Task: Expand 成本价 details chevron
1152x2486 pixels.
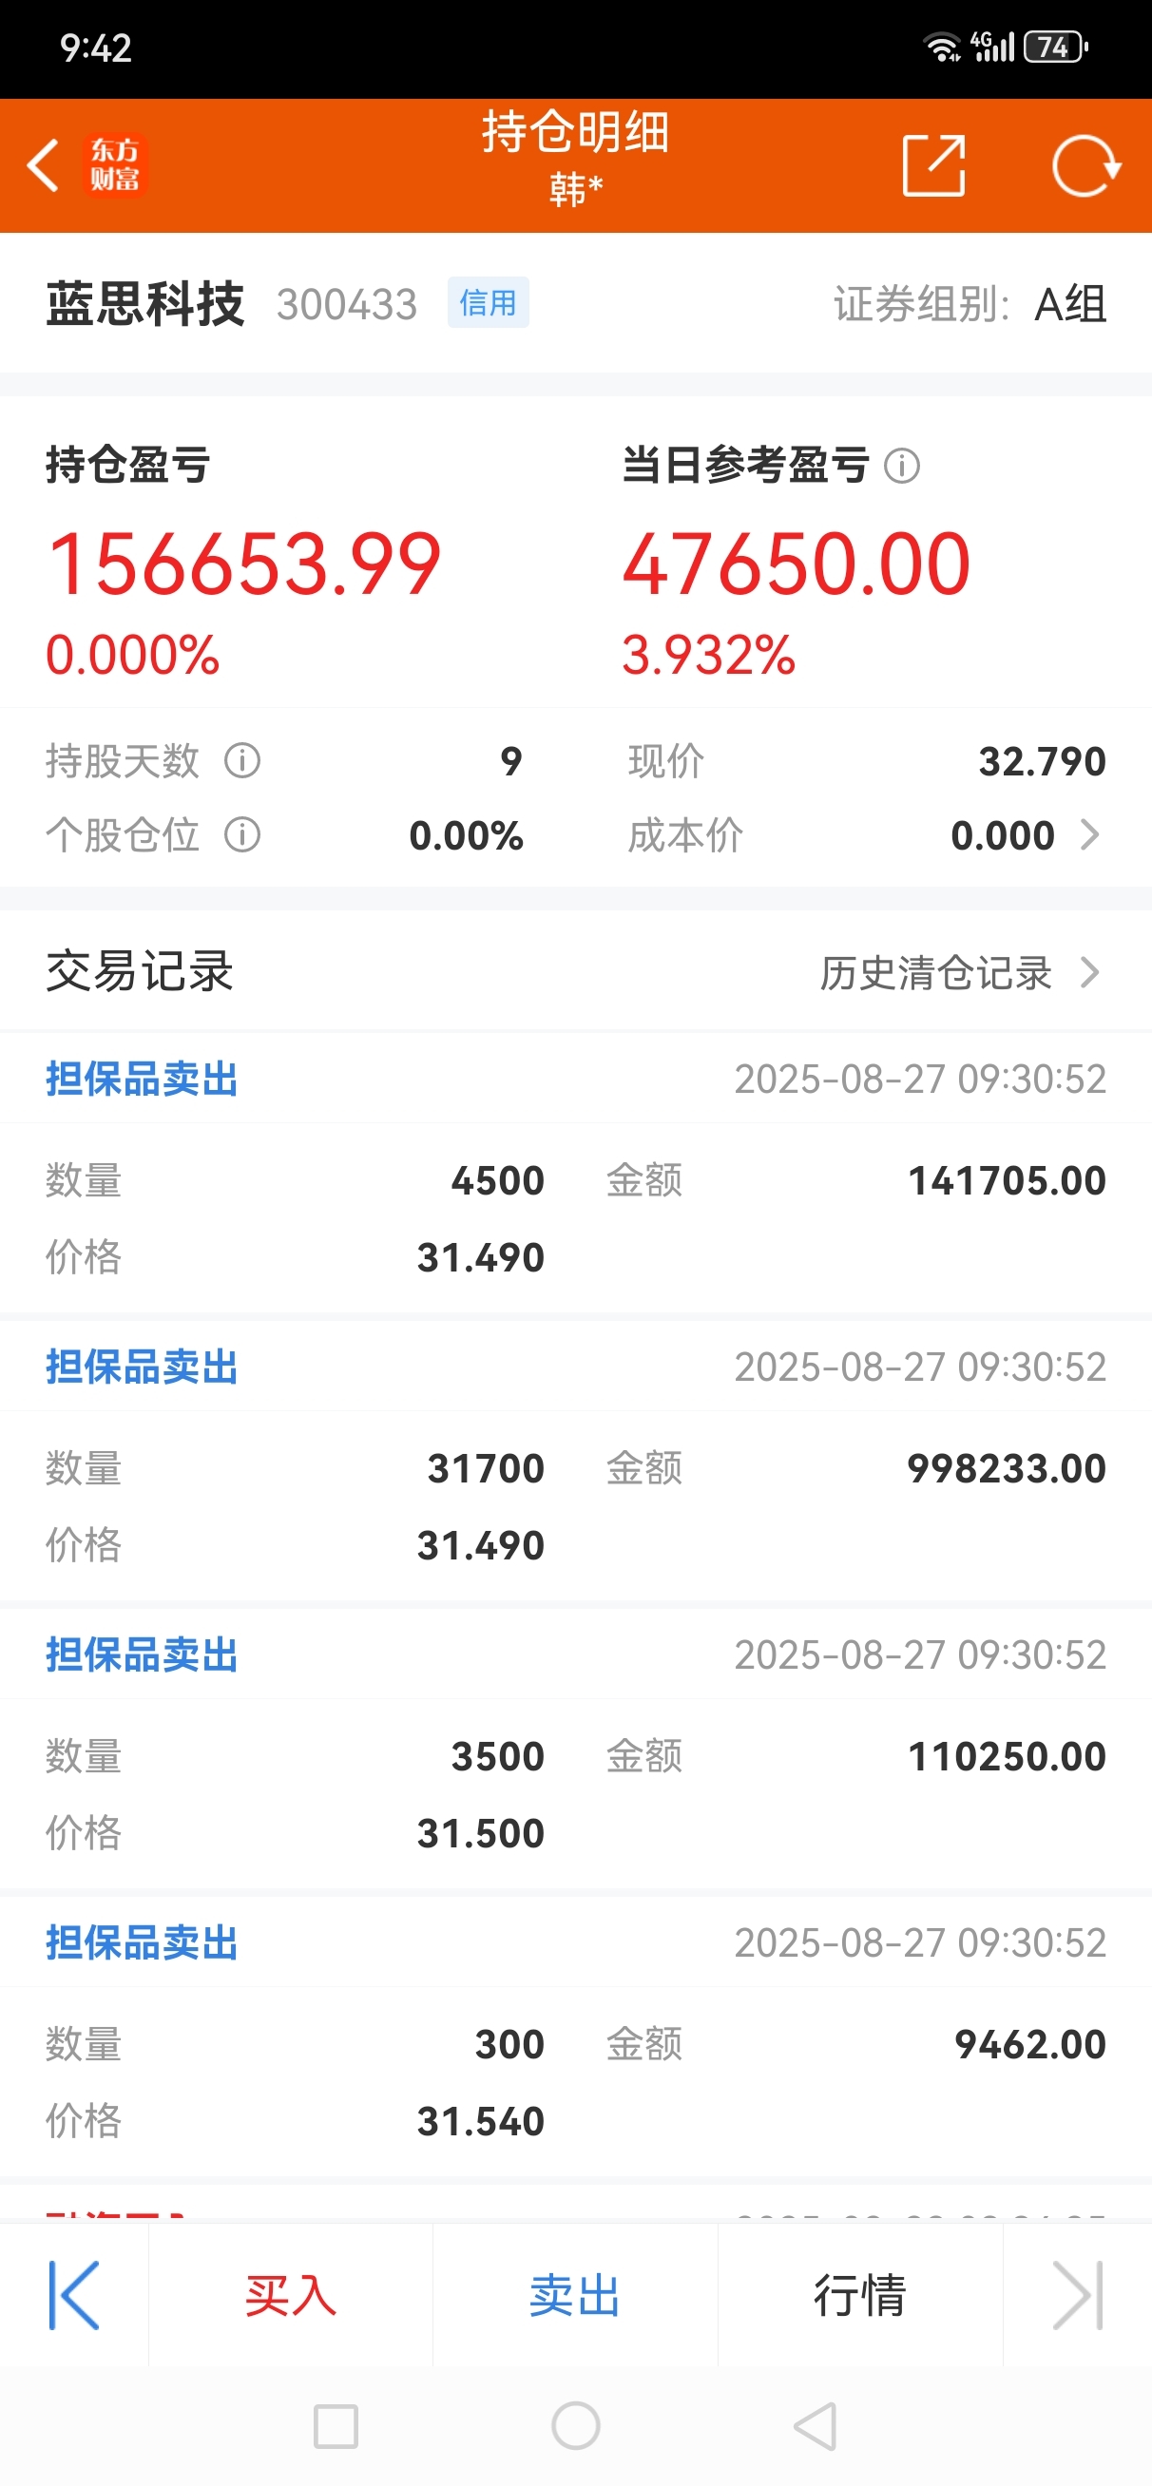Action: [1090, 834]
